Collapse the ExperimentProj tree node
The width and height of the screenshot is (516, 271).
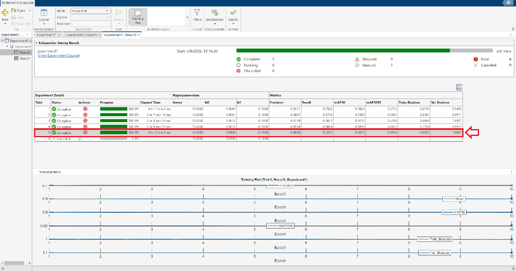2,40
